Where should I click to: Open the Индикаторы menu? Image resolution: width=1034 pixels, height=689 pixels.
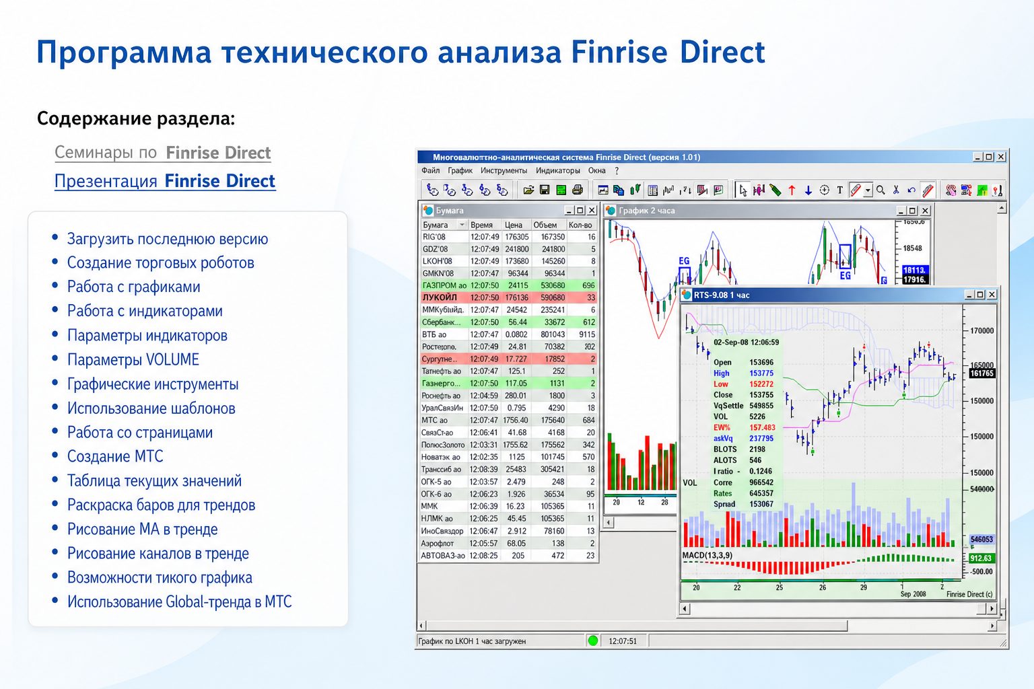point(558,170)
